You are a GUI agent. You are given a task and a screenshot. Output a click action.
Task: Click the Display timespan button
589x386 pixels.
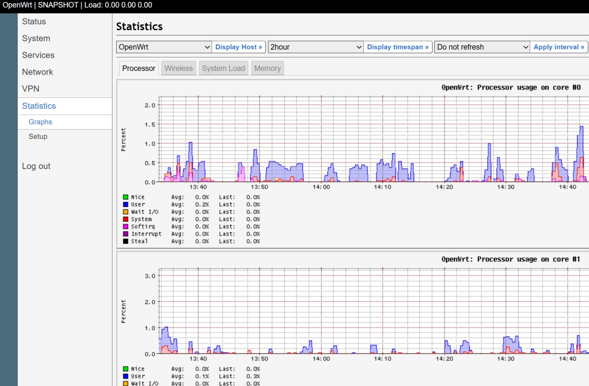pos(398,47)
